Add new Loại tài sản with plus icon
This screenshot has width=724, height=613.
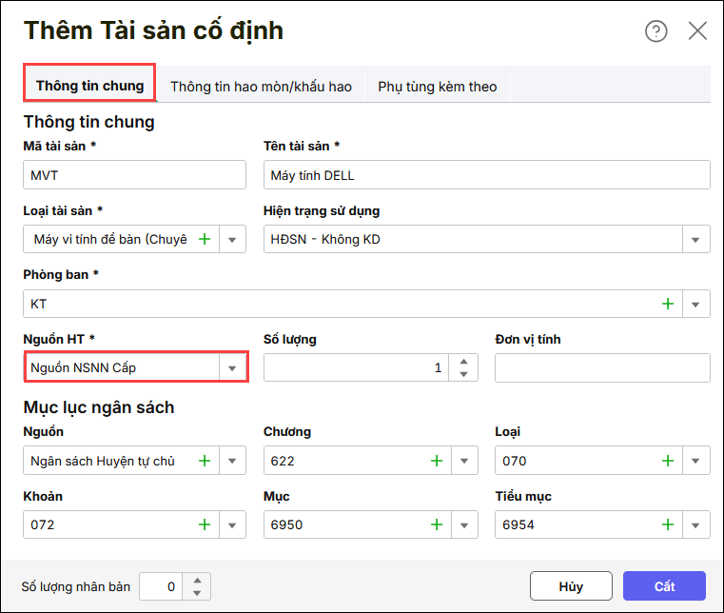205,239
